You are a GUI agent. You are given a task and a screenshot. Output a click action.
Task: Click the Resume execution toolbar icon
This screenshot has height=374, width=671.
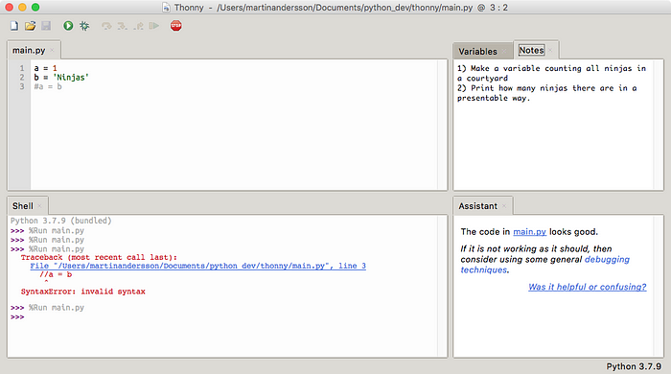(x=154, y=26)
